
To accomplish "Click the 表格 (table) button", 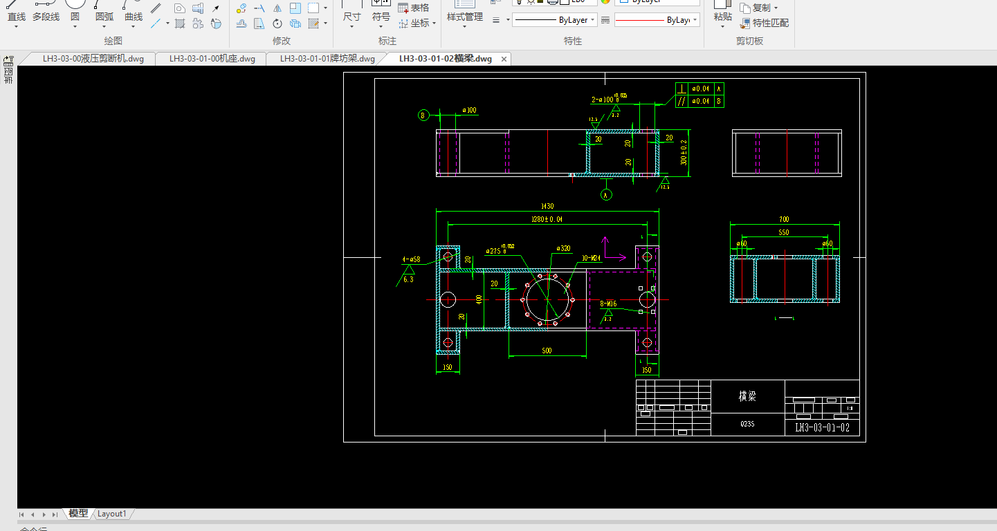I will [x=413, y=8].
